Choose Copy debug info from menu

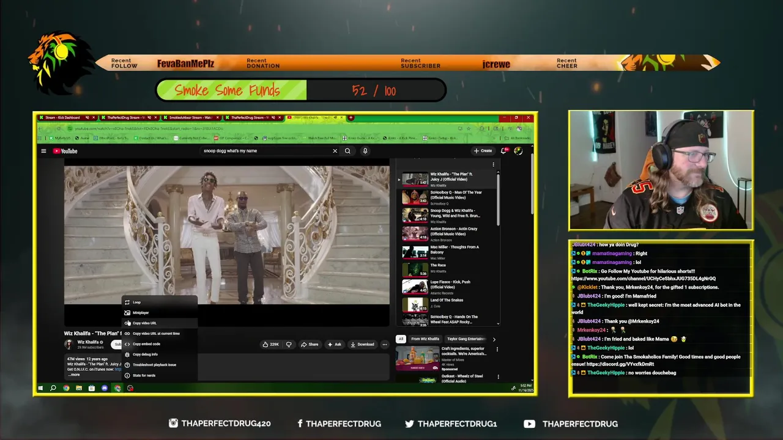(x=159, y=354)
